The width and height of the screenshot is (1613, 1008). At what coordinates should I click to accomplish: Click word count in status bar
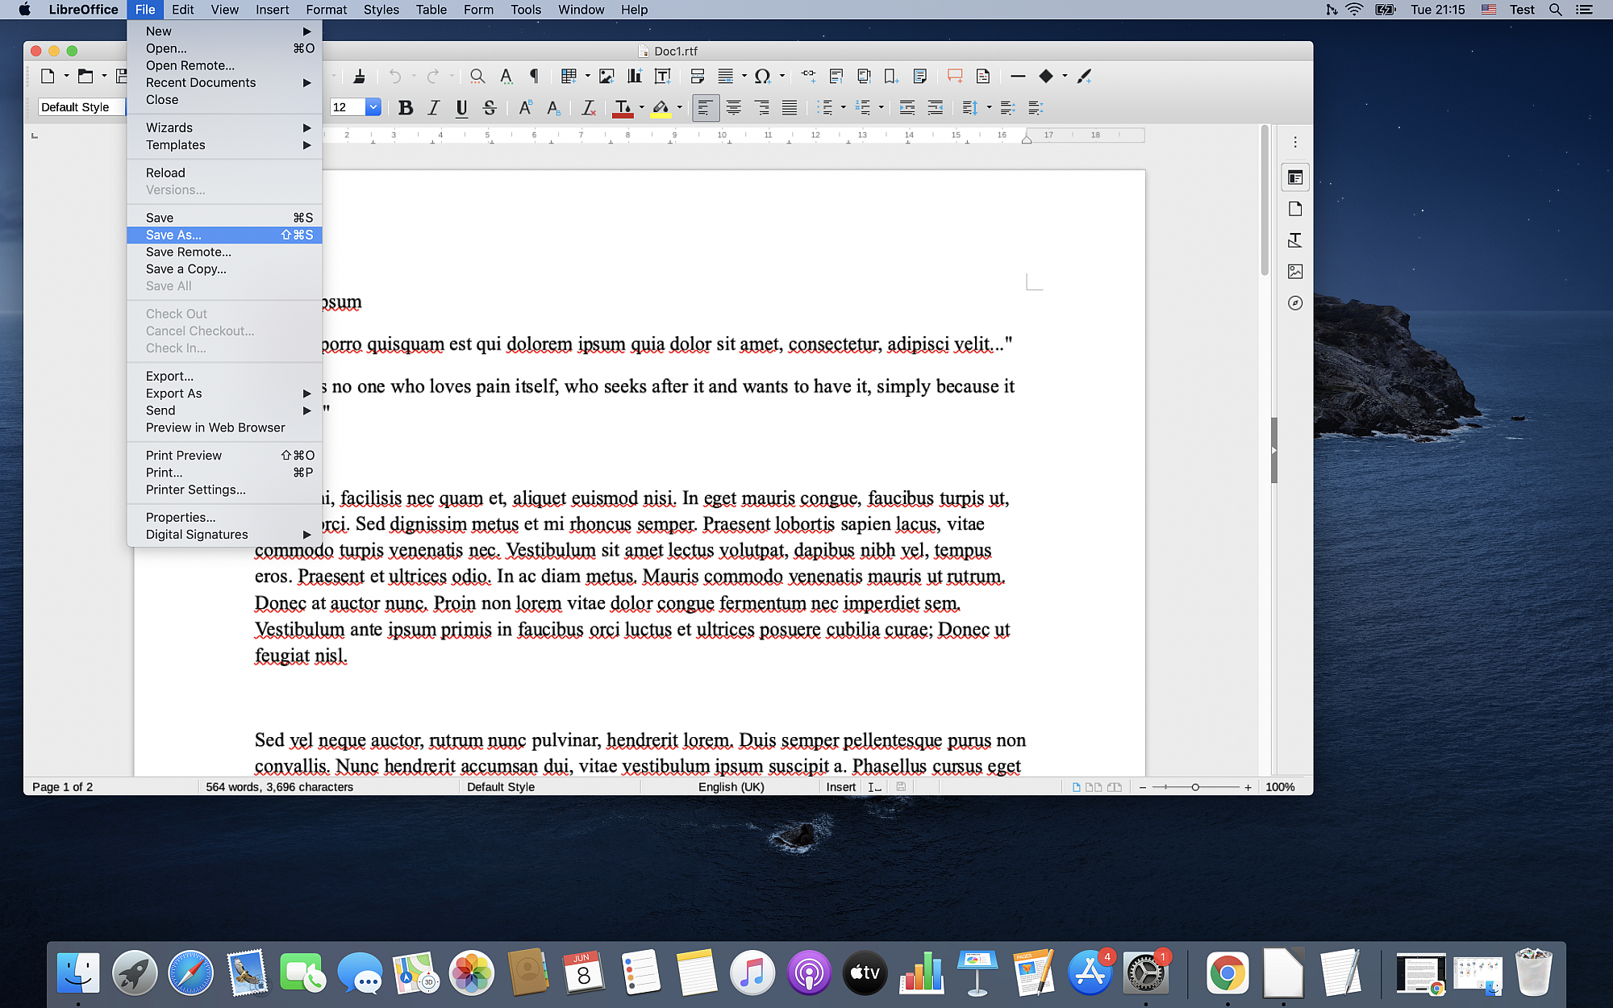point(279,787)
